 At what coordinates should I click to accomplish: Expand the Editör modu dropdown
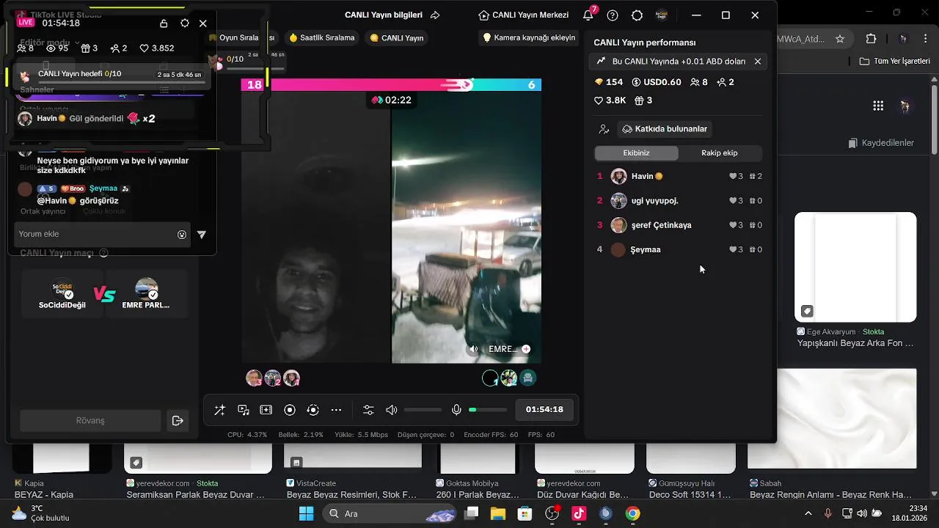[x=49, y=43]
